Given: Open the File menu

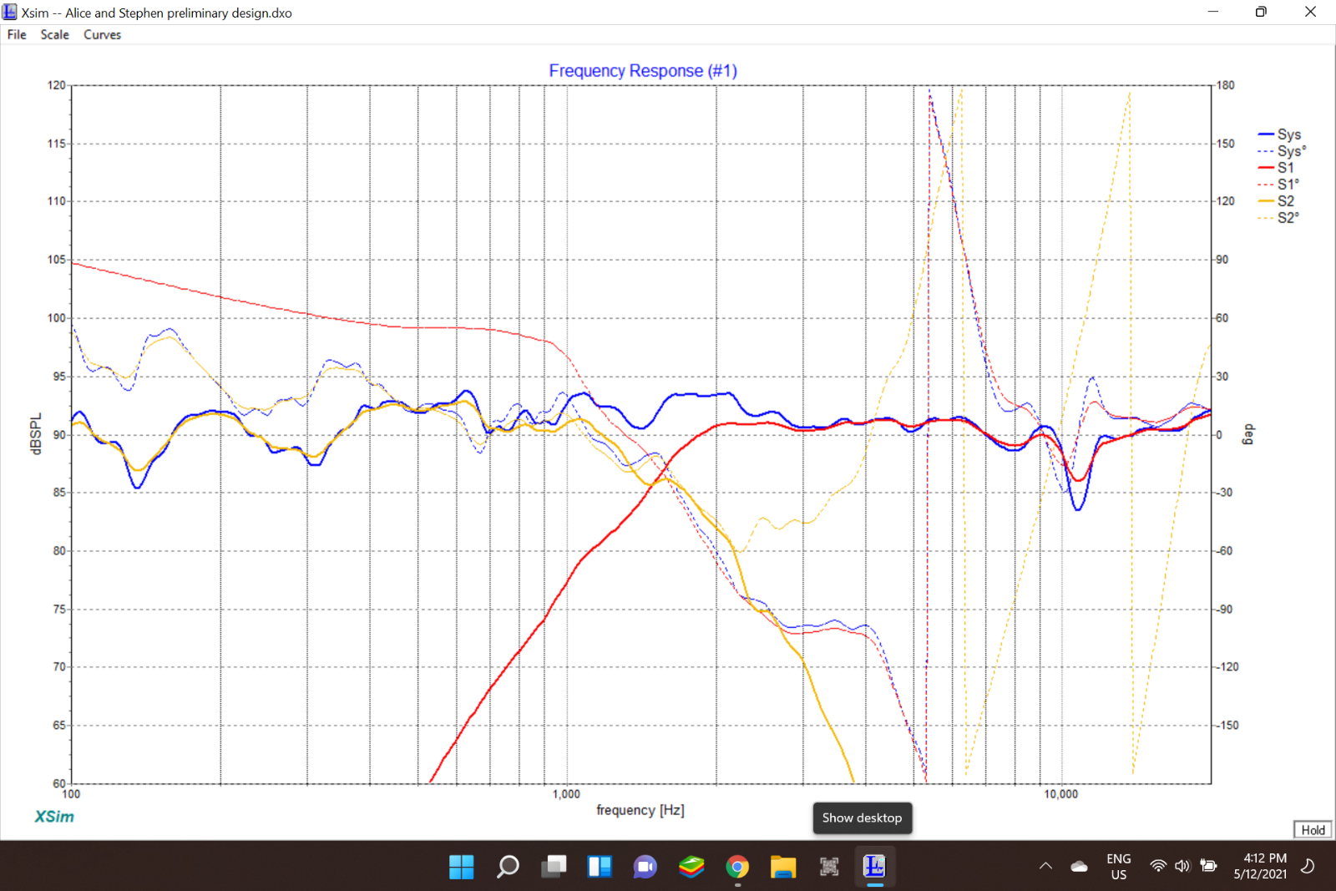Looking at the screenshot, I should pyautogui.click(x=17, y=34).
